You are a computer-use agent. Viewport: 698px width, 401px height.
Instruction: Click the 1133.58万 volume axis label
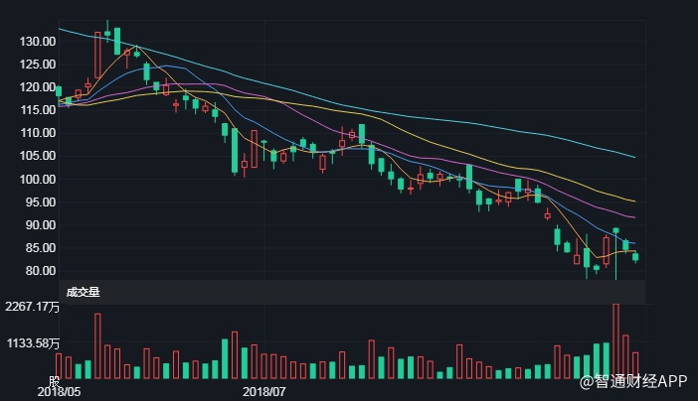pyautogui.click(x=30, y=344)
